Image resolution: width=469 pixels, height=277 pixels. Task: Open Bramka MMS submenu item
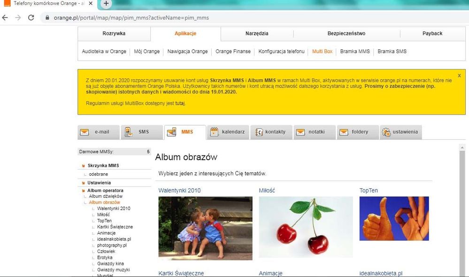click(355, 52)
